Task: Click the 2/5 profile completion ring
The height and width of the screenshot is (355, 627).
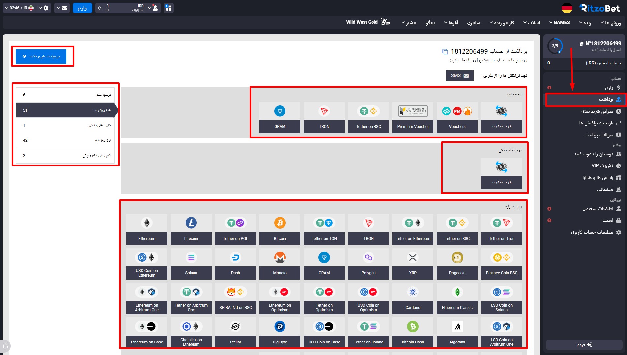Action: 555,46
